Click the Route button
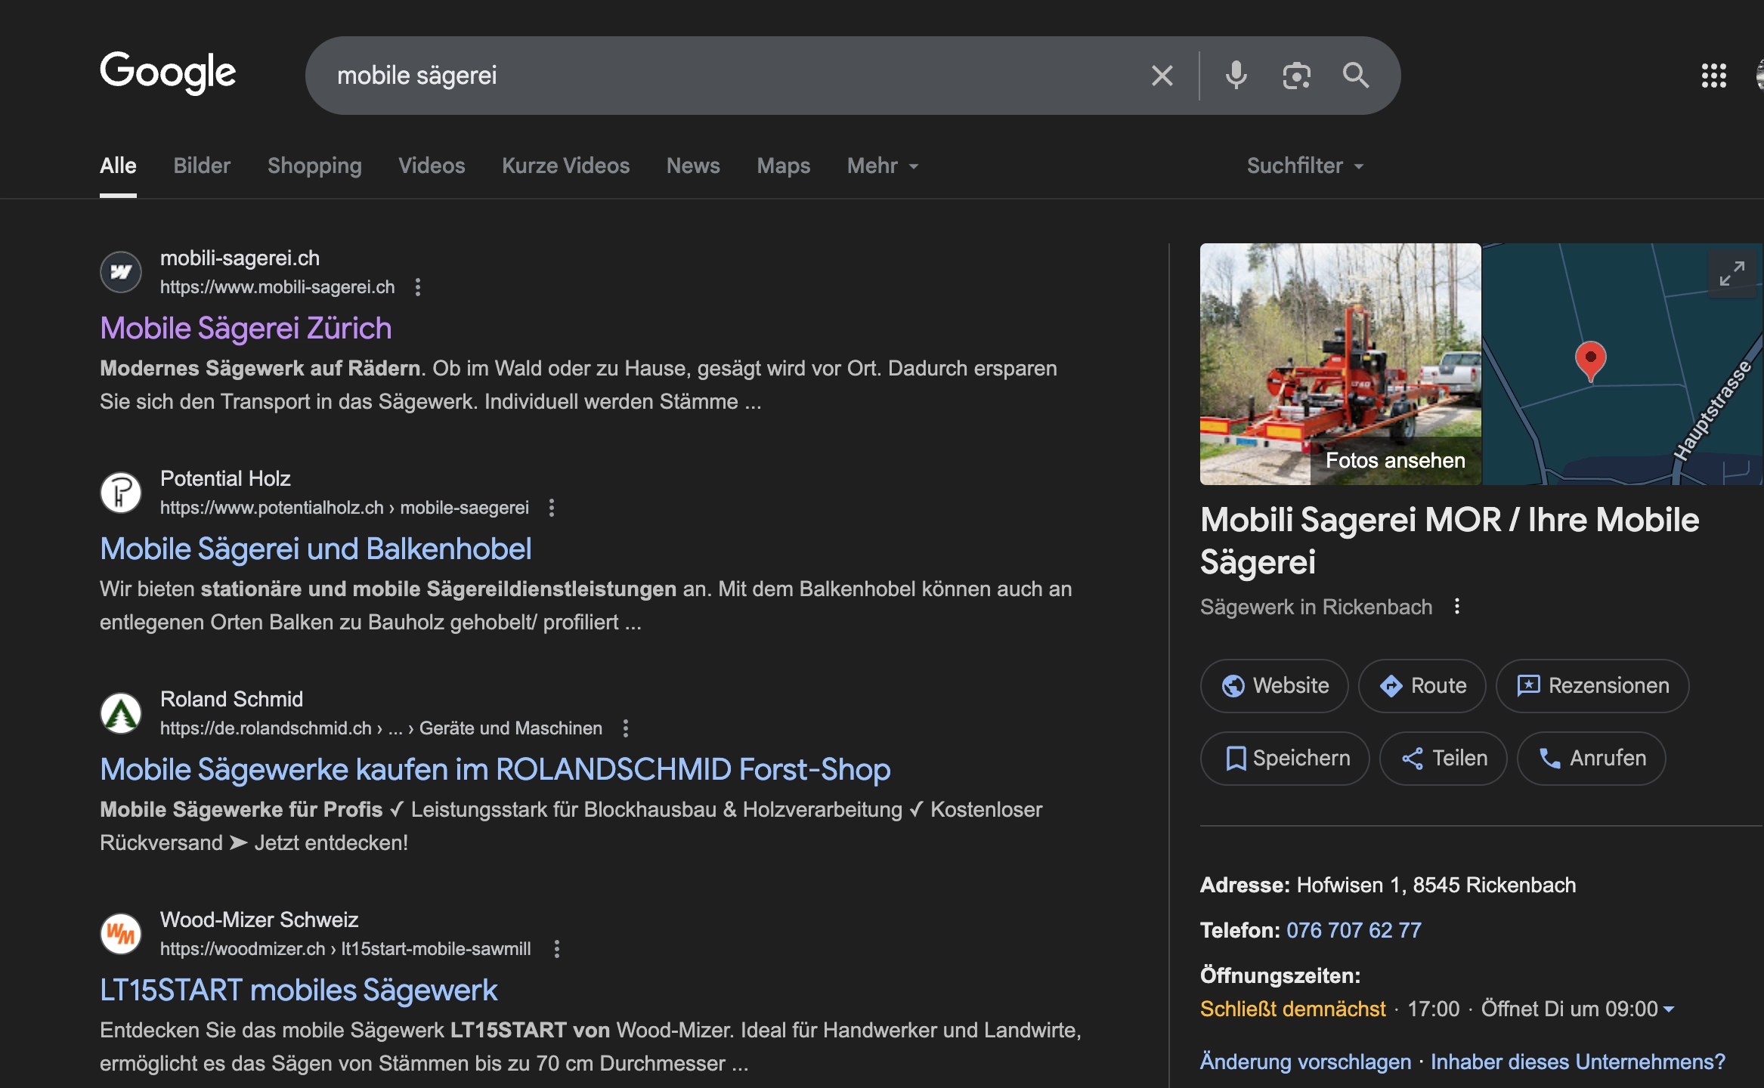The image size is (1764, 1088). click(1422, 685)
